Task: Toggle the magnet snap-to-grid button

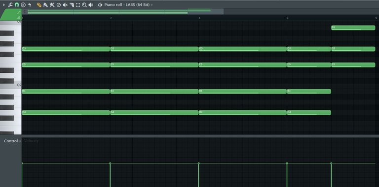Action: [x=17, y=5]
